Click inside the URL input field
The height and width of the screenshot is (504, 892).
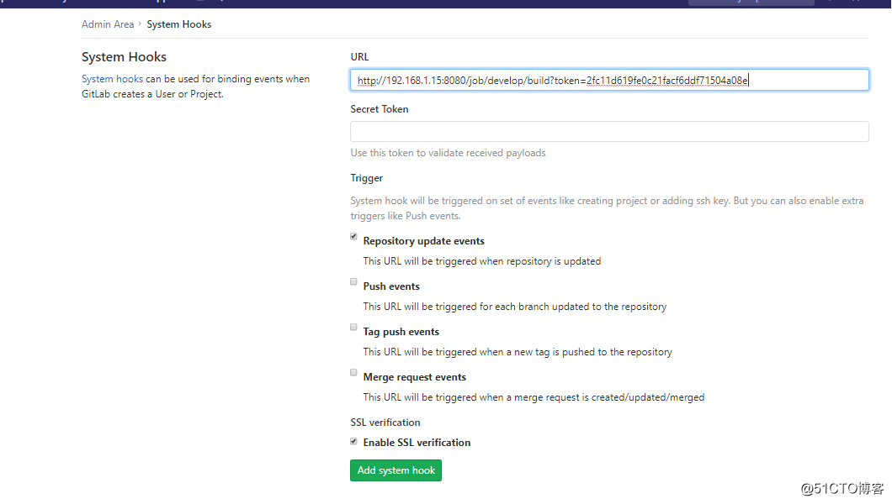click(x=609, y=79)
